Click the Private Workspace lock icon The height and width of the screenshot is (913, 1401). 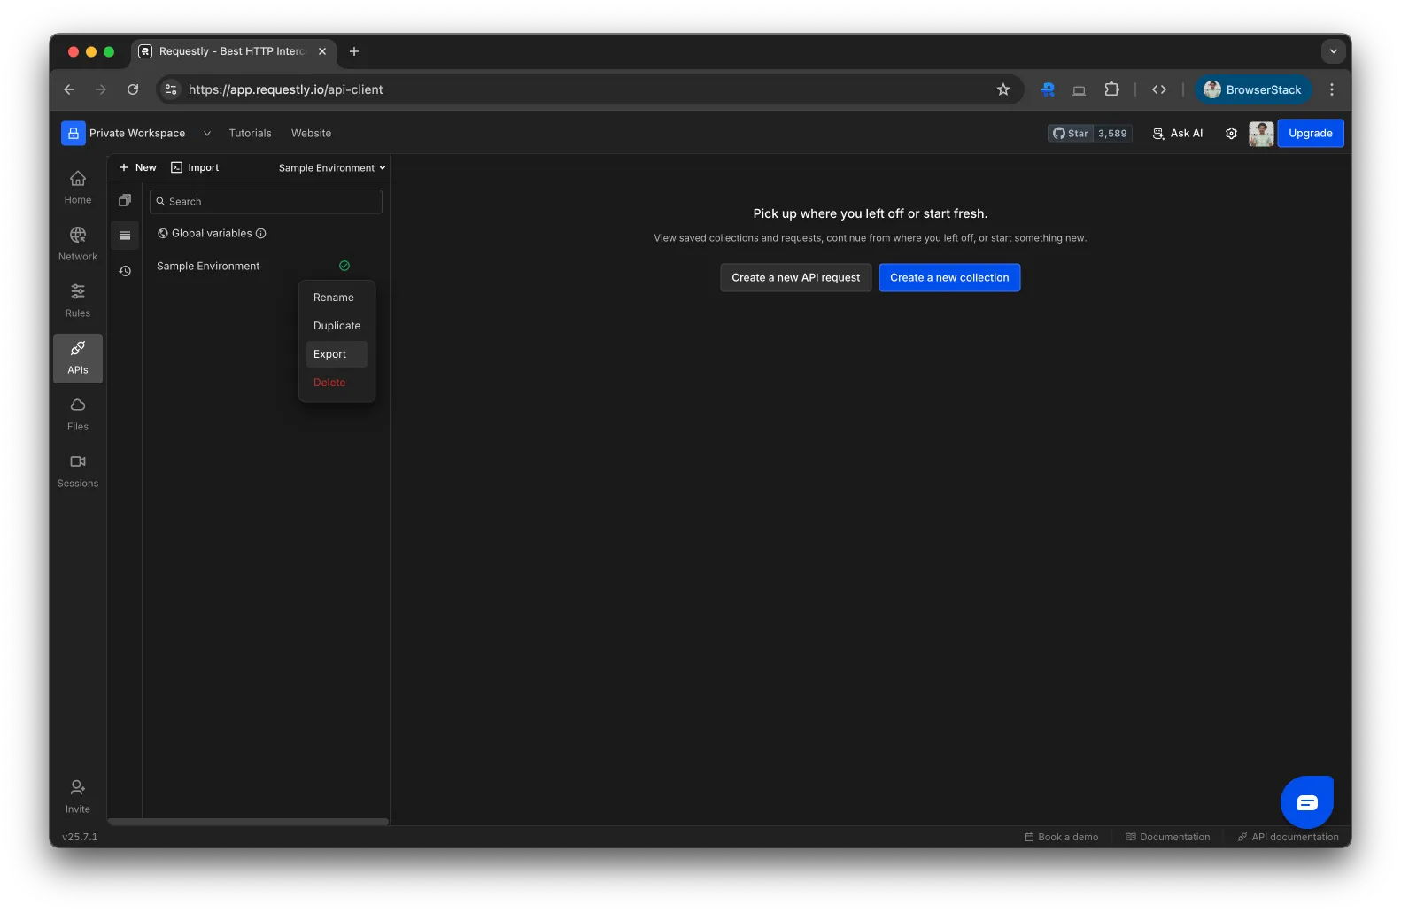pos(74,134)
